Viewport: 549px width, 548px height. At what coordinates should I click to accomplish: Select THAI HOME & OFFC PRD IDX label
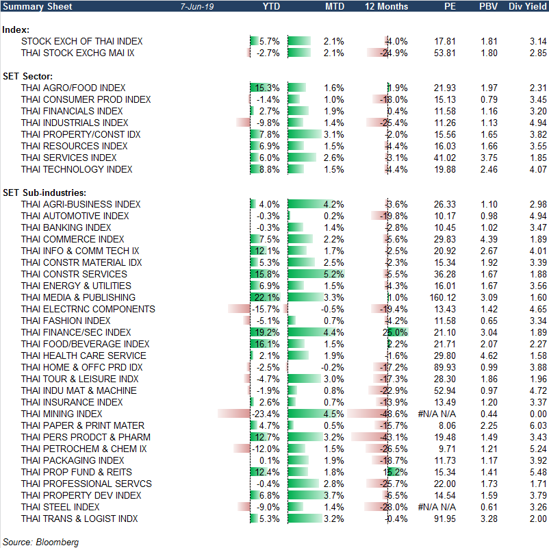tap(82, 367)
